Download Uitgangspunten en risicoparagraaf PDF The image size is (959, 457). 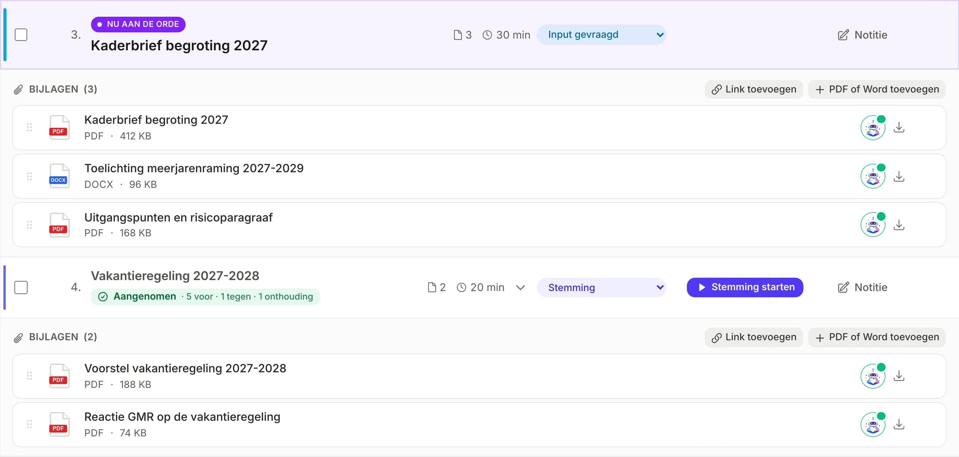(x=899, y=225)
